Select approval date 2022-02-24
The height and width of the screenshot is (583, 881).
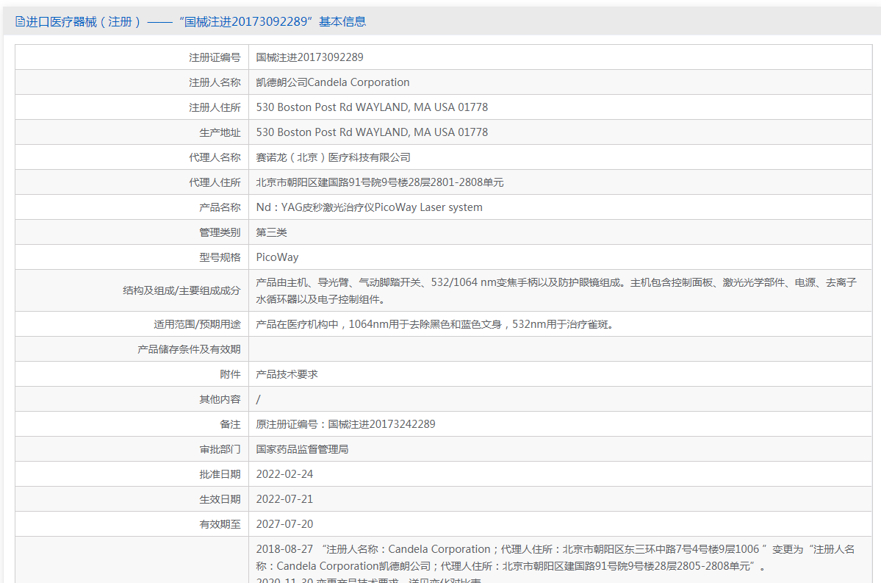[x=285, y=474]
